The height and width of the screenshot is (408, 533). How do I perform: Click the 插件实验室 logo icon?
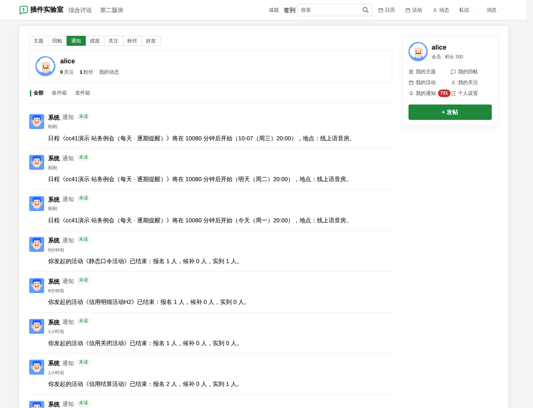coord(24,10)
